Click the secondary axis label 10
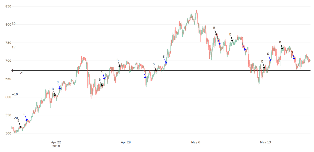 point(14,47)
